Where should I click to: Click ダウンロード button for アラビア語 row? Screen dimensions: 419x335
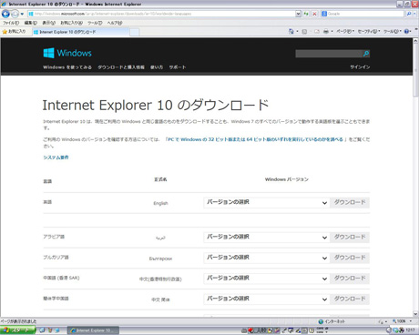click(x=350, y=237)
